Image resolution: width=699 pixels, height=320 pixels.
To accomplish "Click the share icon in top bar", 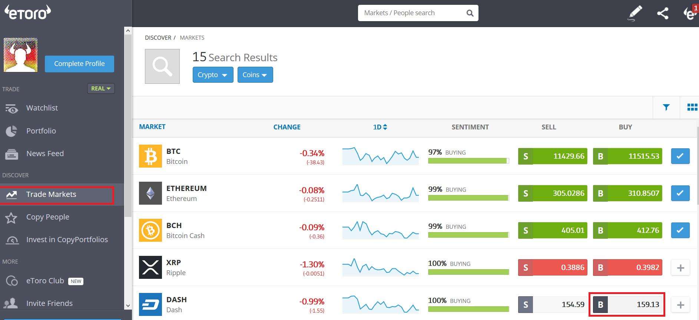I will point(663,13).
